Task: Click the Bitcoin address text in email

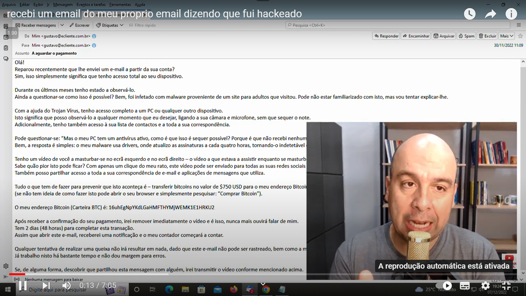Action: pos(161,207)
